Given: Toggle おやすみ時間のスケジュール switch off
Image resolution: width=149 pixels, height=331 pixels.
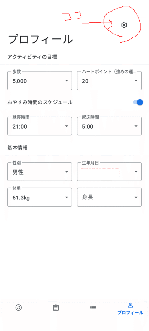Looking at the screenshot, I should point(138,102).
